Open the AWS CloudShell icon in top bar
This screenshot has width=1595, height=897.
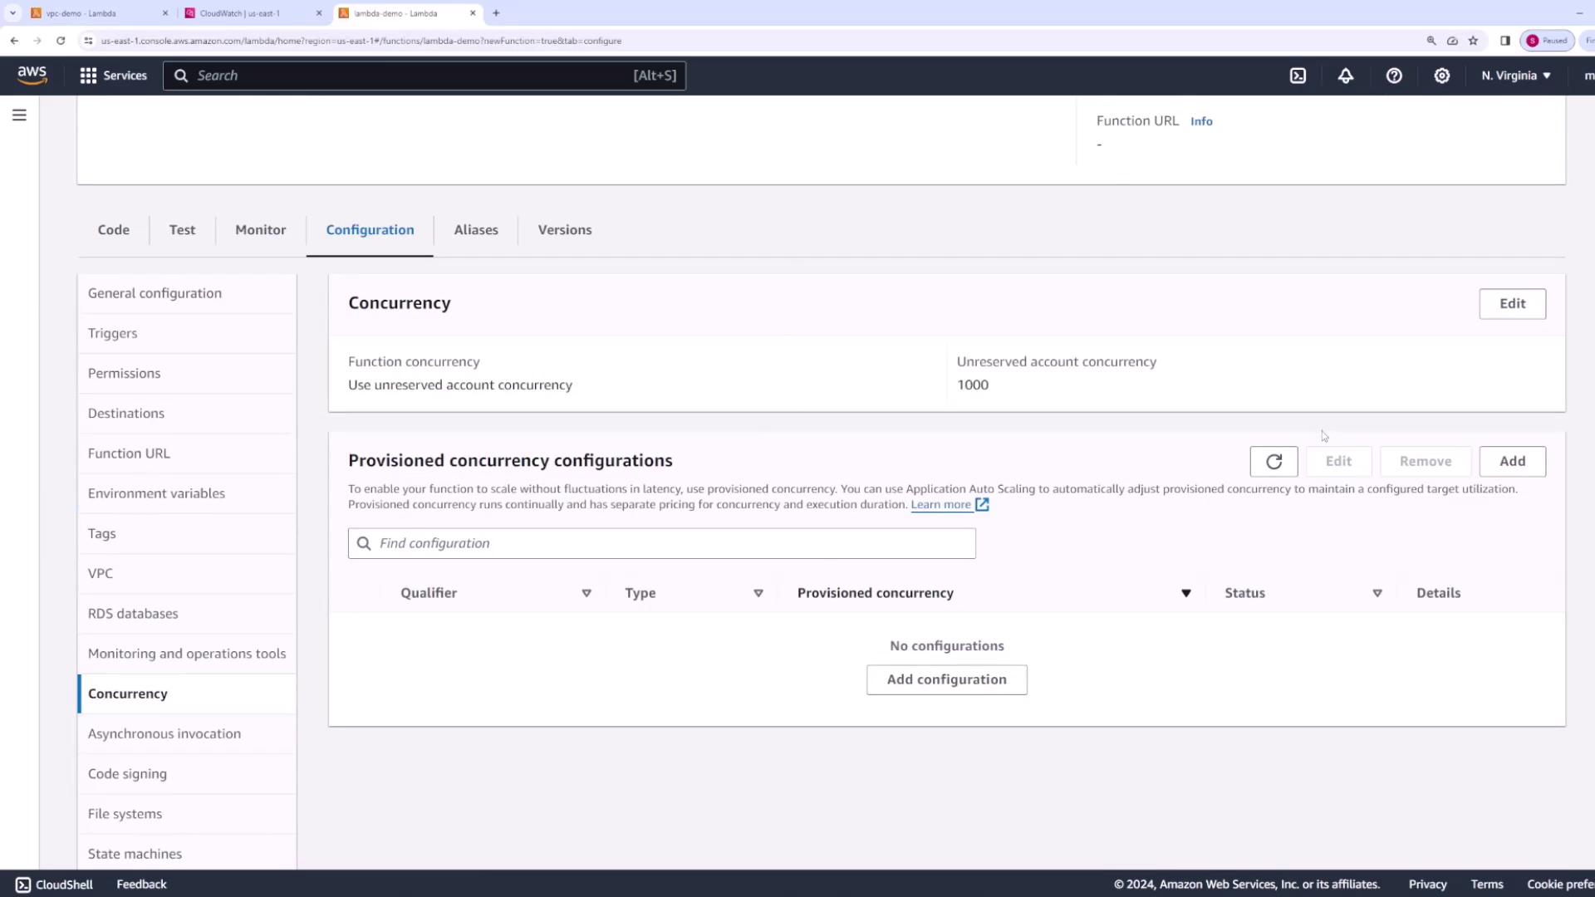point(1298,76)
